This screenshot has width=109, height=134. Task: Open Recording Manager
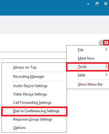click(x=34, y=77)
